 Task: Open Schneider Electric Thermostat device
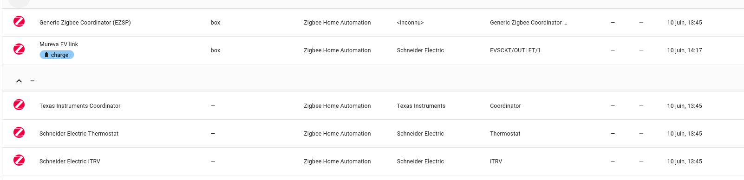point(79,134)
